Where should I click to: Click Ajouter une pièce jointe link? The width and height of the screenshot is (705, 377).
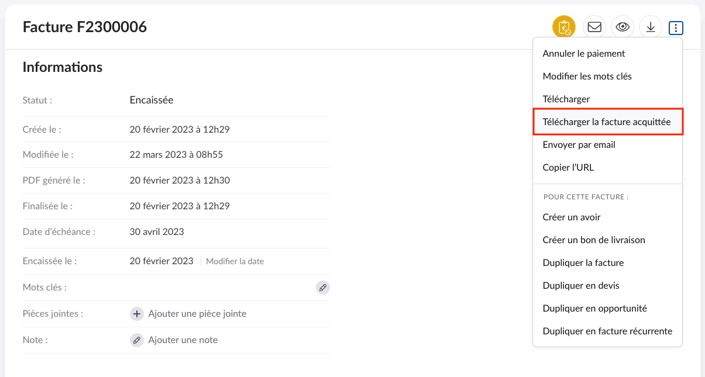click(x=197, y=314)
